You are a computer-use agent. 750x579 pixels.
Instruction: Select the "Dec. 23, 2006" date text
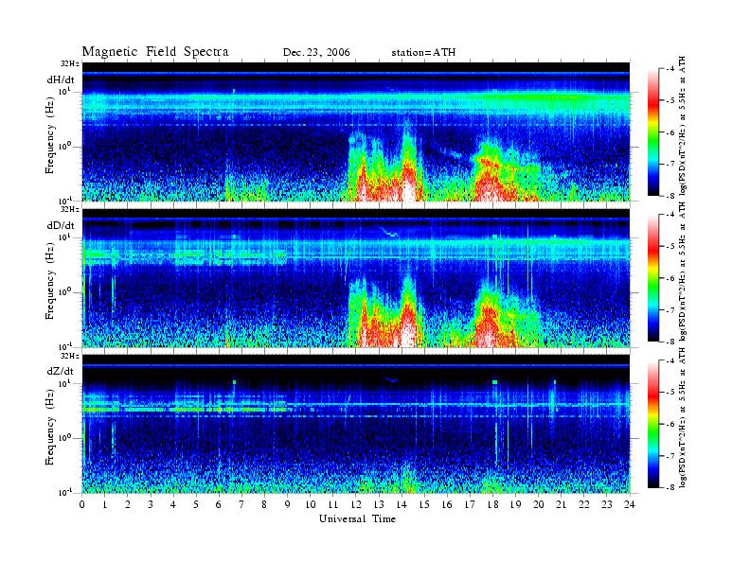[316, 52]
